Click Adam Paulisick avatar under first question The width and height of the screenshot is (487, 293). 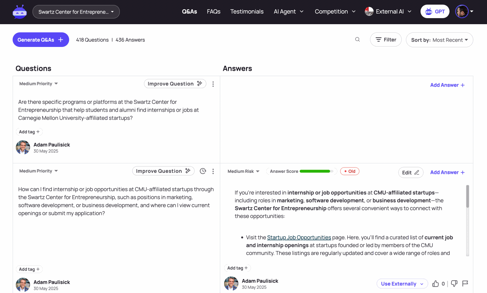pos(23,147)
